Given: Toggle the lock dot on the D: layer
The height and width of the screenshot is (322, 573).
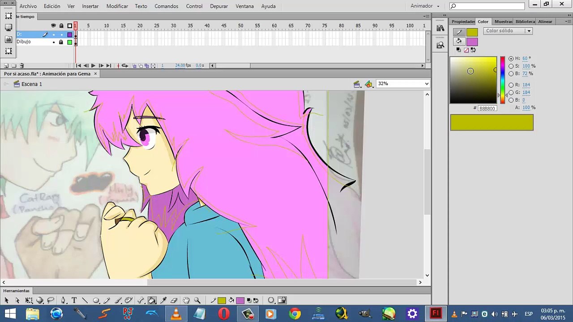Looking at the screenshot, I should [x=61, y=34].
